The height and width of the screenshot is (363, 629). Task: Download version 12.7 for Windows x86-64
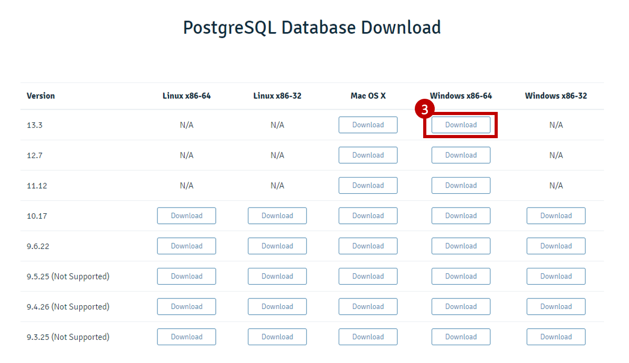pyautogui.click(x=460, y=155)
